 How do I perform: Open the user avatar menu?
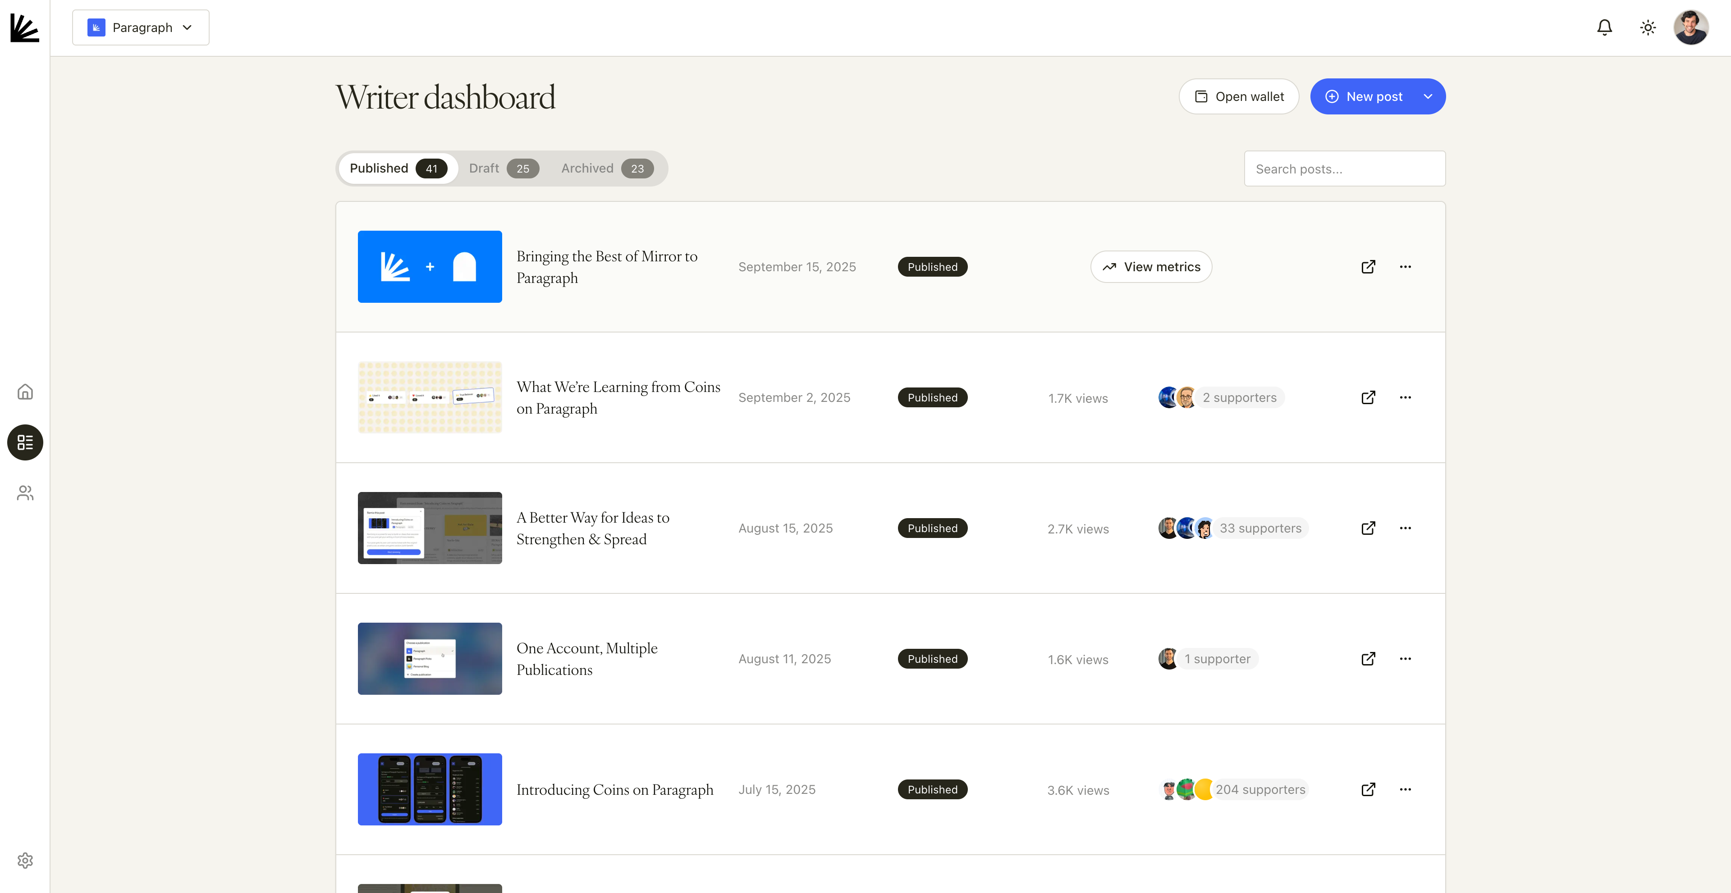tap(1691, 27)
